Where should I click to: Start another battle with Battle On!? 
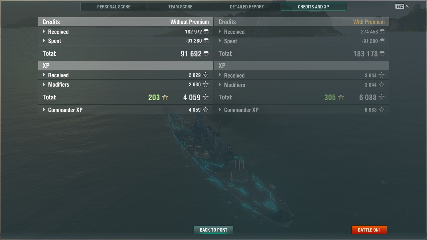(369, 230)
